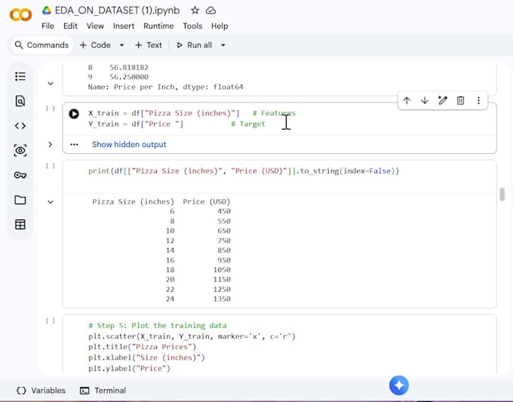Click the notebook vertical scrollbar thumb
This screenshot has width=513, height=402.
coord(502,195)
